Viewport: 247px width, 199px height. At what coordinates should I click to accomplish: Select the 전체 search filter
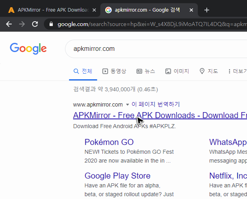point(83,71)
